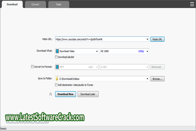This screenshot has height=131, width=196.
Task: Toggle the Convert to Format checkbox
Action: 32,67
